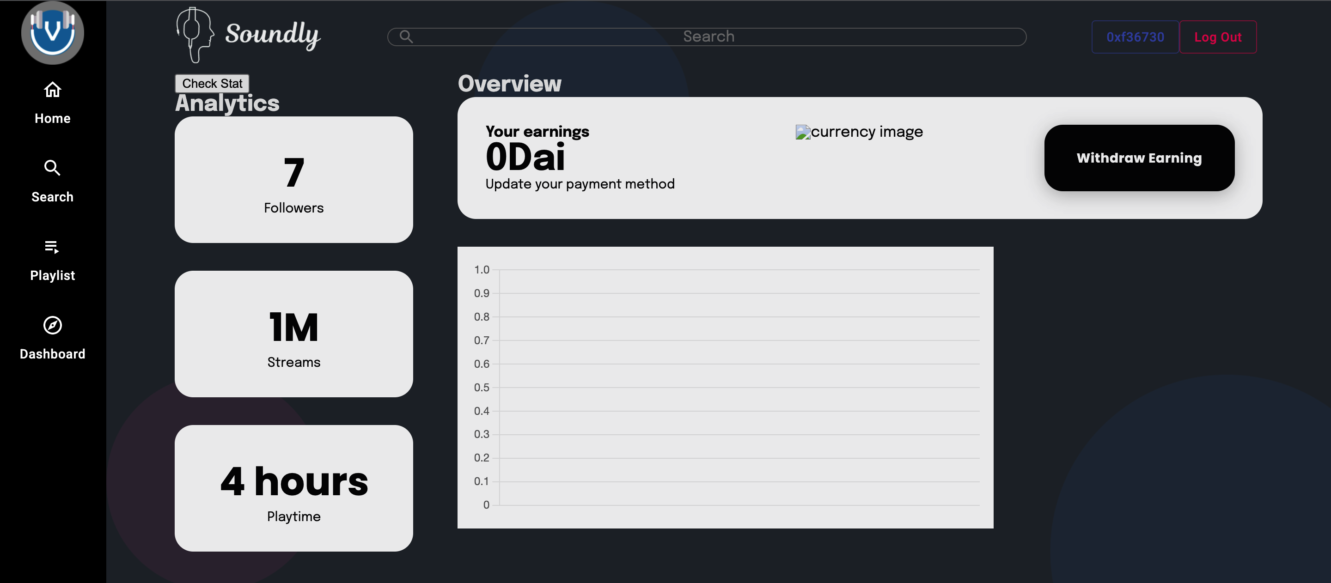Image resolution: width=1331 pixels, height=583 pixels.
Task: Click the user avatar headphones logo
Action: point(52,32)
